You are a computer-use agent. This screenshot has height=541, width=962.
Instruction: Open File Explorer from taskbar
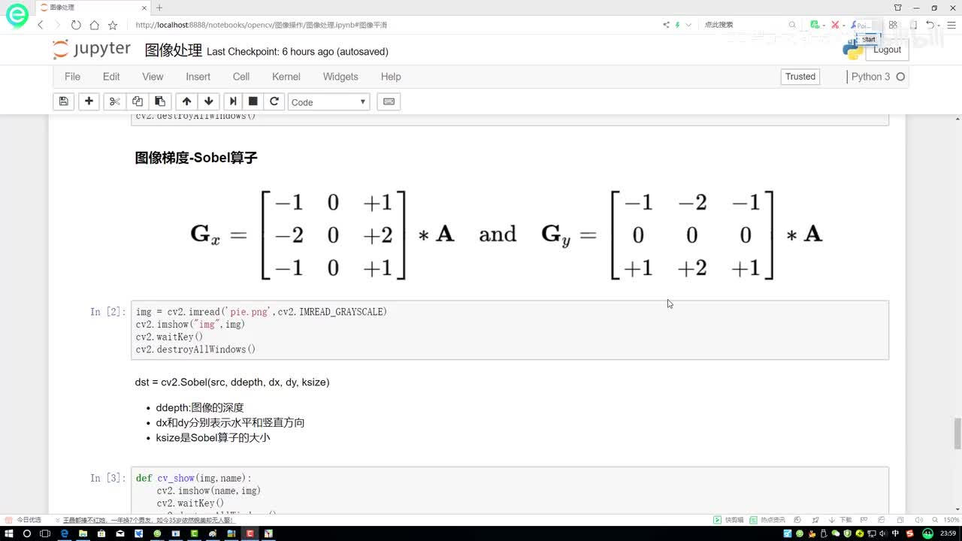(83, 533)
